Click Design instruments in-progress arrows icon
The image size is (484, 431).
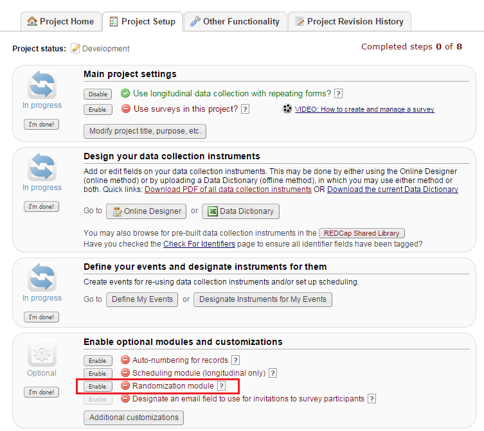42,166
